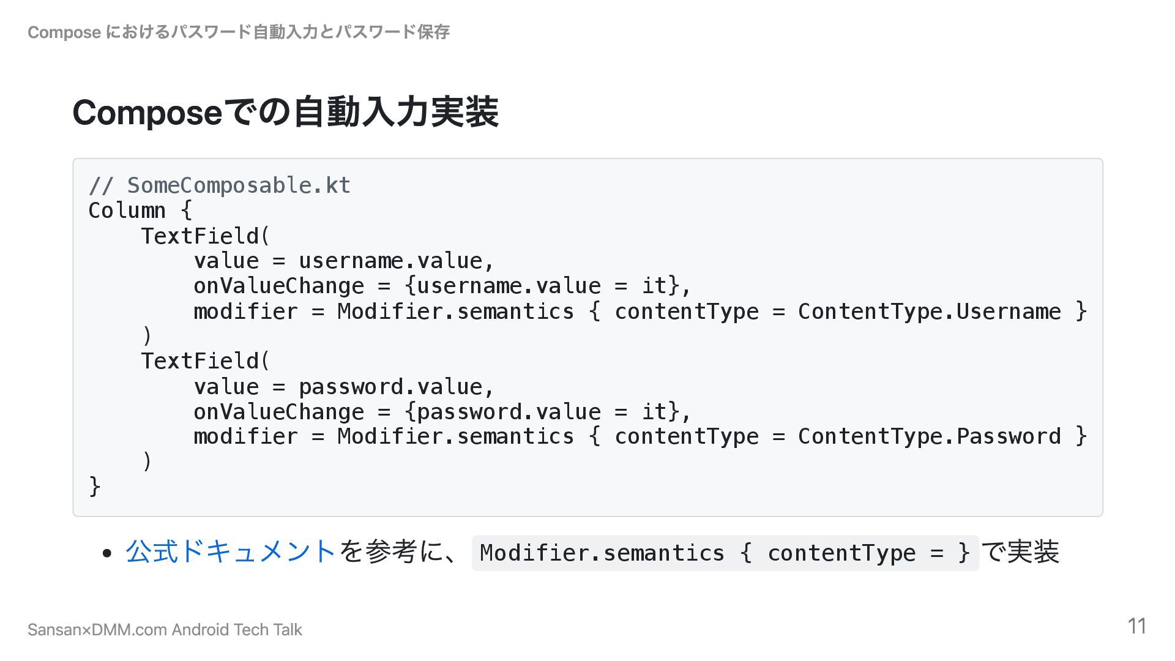1175x661 pixels.
Task: Click ContentType.Password in the code
Action: pyautogui.click(x=929, y=436)
